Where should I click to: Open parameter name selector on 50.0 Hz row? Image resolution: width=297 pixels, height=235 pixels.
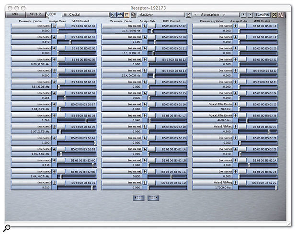coord(213,104)
